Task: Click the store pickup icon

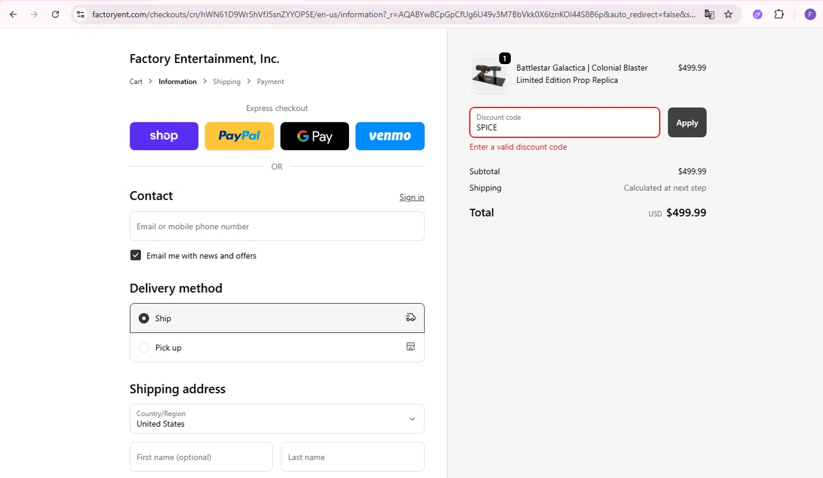Action: [x=410, y=346]
